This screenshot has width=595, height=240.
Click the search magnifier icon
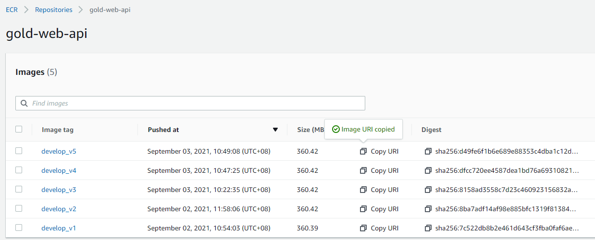(x=24, y=103)
